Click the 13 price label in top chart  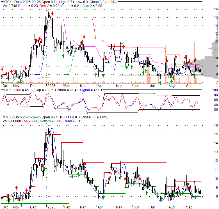[216, 34]
